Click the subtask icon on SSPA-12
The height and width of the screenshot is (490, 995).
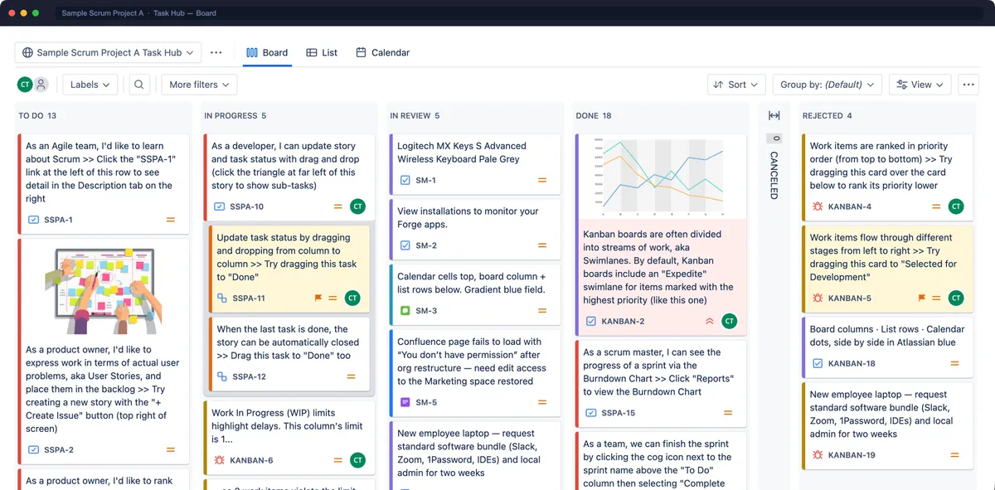(221, 376)
